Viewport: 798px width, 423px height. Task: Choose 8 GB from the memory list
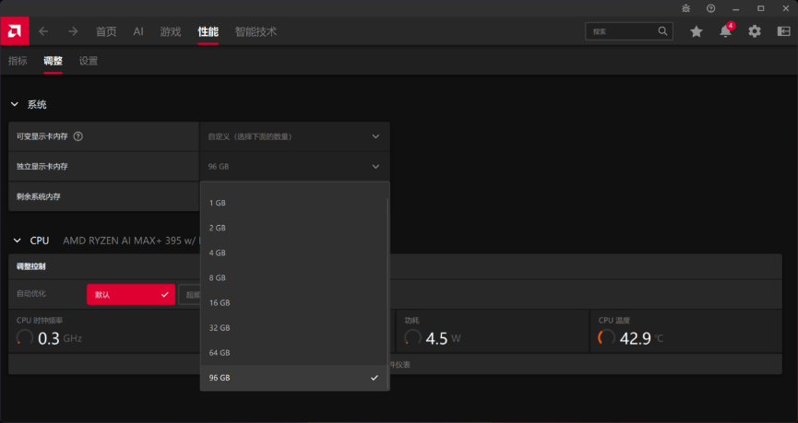coord(294,277)
